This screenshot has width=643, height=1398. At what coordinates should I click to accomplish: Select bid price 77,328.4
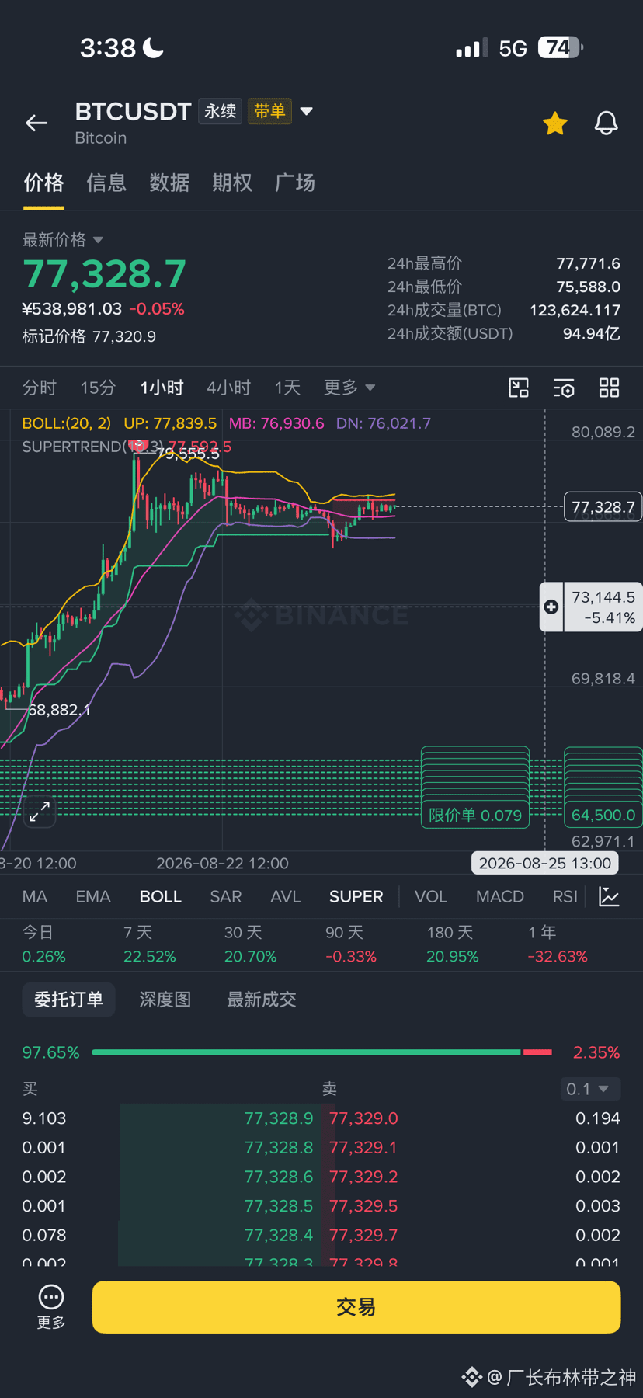tap(279, 1235)
